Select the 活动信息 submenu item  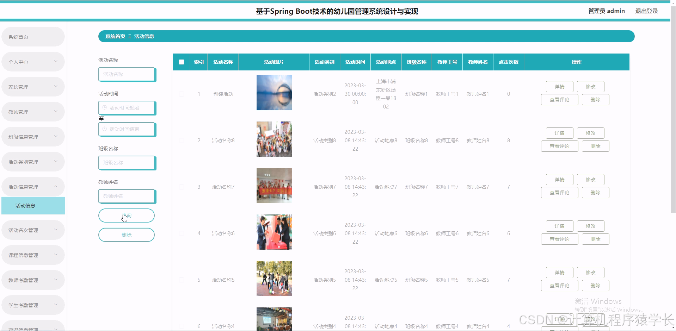(x=33, y=206)
